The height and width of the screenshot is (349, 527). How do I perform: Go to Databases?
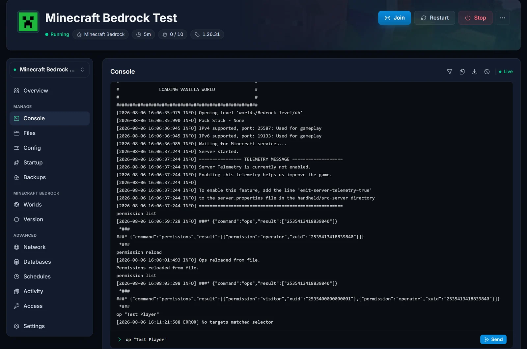pyautogui.click(x=49, y=262)
